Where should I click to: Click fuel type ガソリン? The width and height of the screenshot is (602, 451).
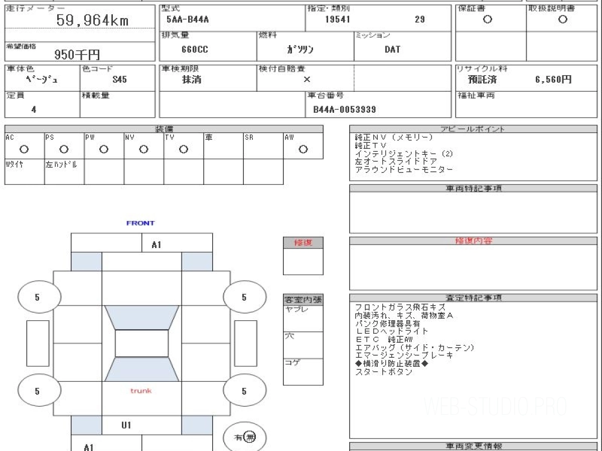pyautogui.click(x=300, y=50)
